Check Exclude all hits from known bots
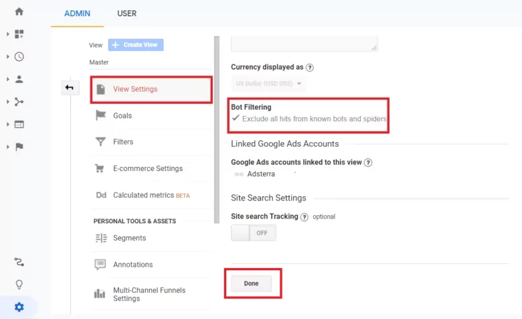The width and height of the screenshot is (522, 319). [x=236, y=119]
